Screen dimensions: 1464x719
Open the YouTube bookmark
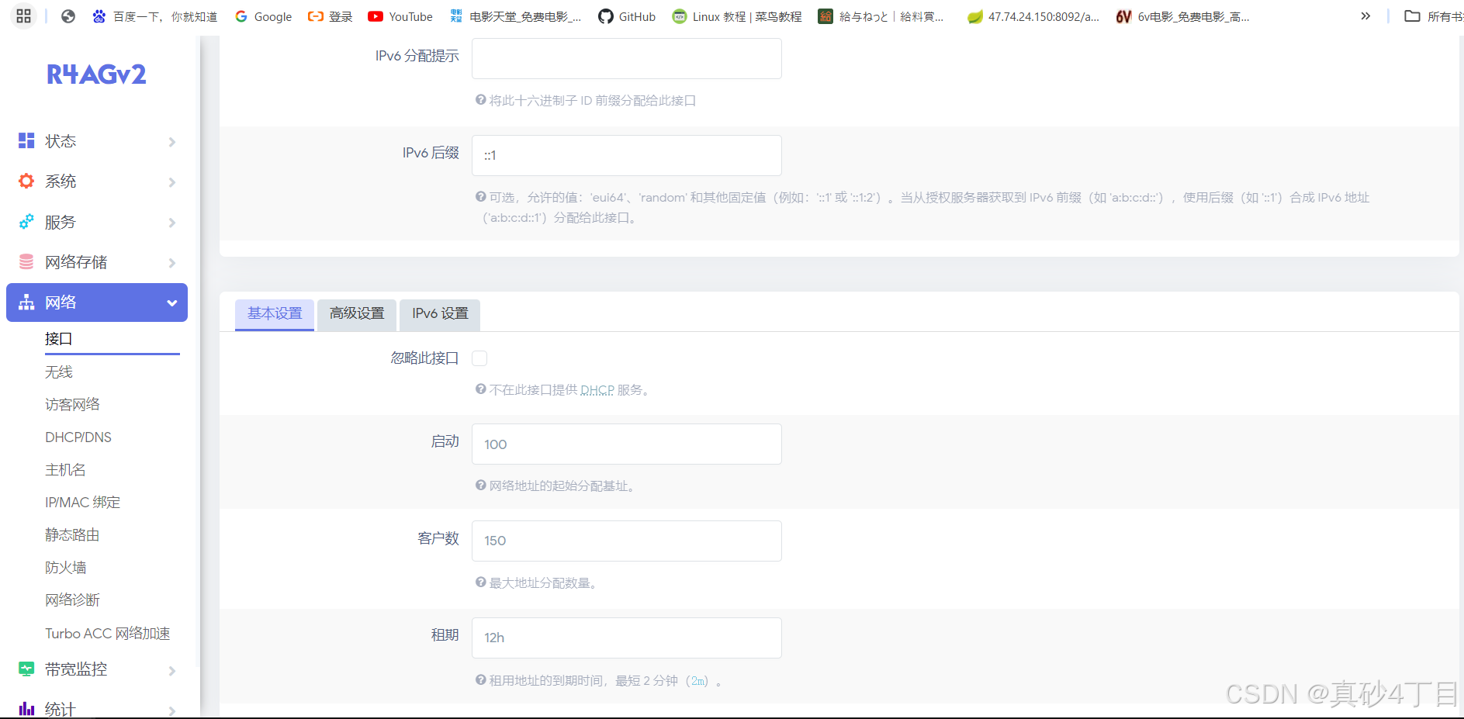point(400,16)
